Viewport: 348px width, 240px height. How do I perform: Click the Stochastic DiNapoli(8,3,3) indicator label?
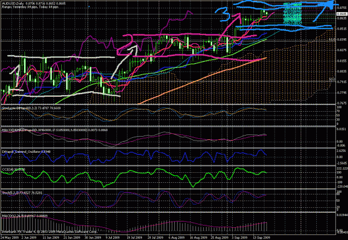tap(31, 108)
